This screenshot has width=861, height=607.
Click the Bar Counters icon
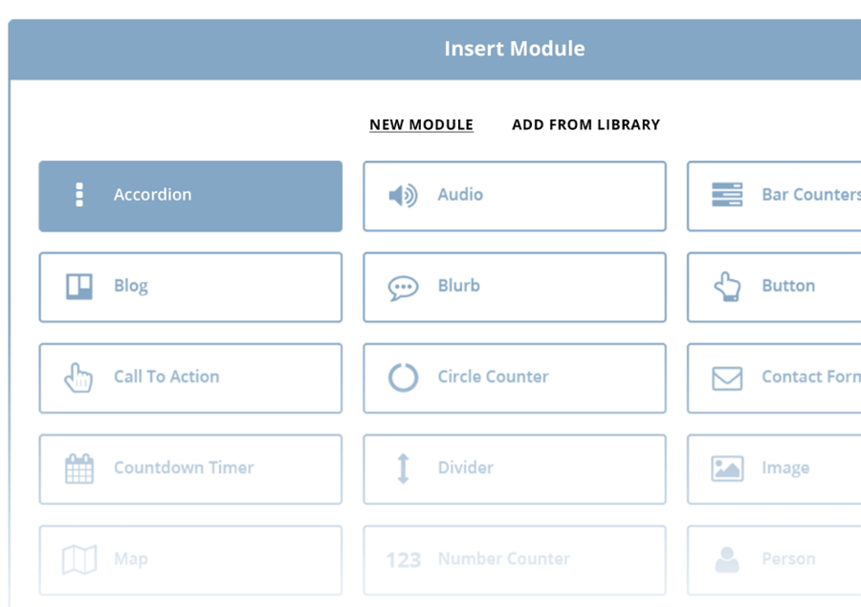point(727,195)
